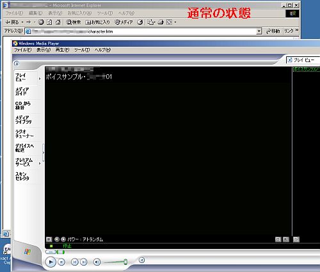The height and width of the screenshot is (272, 320).
Task: Open IE 検索 search pane
Action: 73,22
